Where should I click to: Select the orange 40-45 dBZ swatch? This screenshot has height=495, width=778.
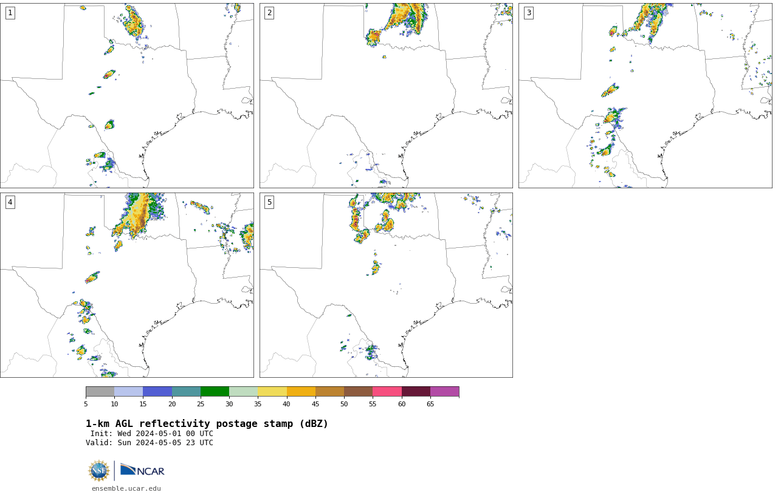pyautogui.click(x=301, y=391)
